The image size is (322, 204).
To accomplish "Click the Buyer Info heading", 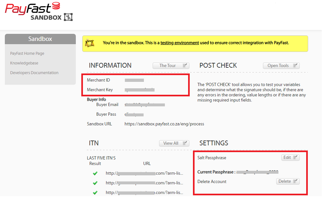I will [96, 100].
